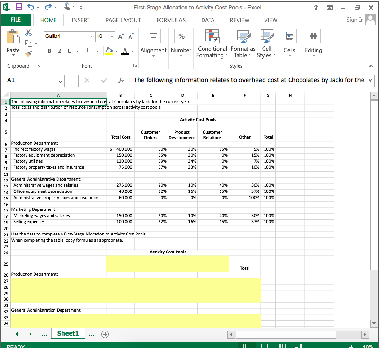
Task: Select the Format Painter brush icon
Action: 28,54
